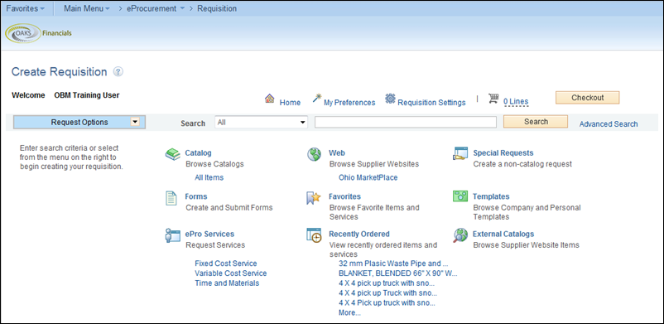
Task: Open the Templates heading link
Action: click(x=491, y=196)
